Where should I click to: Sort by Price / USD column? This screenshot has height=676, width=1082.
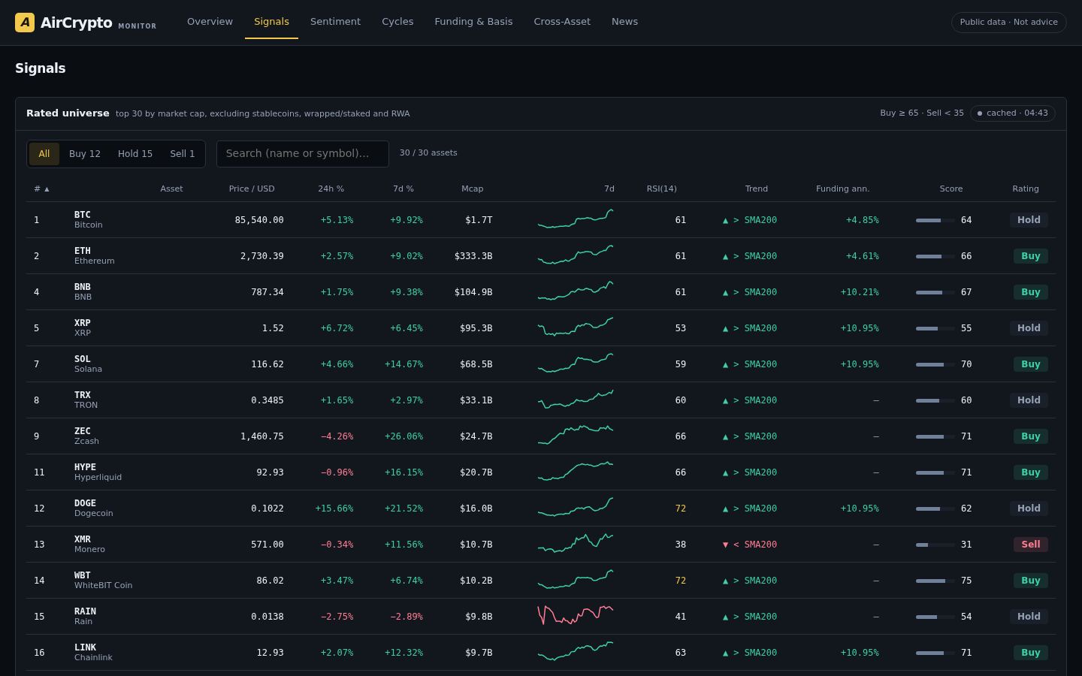[x=252, y=189]
